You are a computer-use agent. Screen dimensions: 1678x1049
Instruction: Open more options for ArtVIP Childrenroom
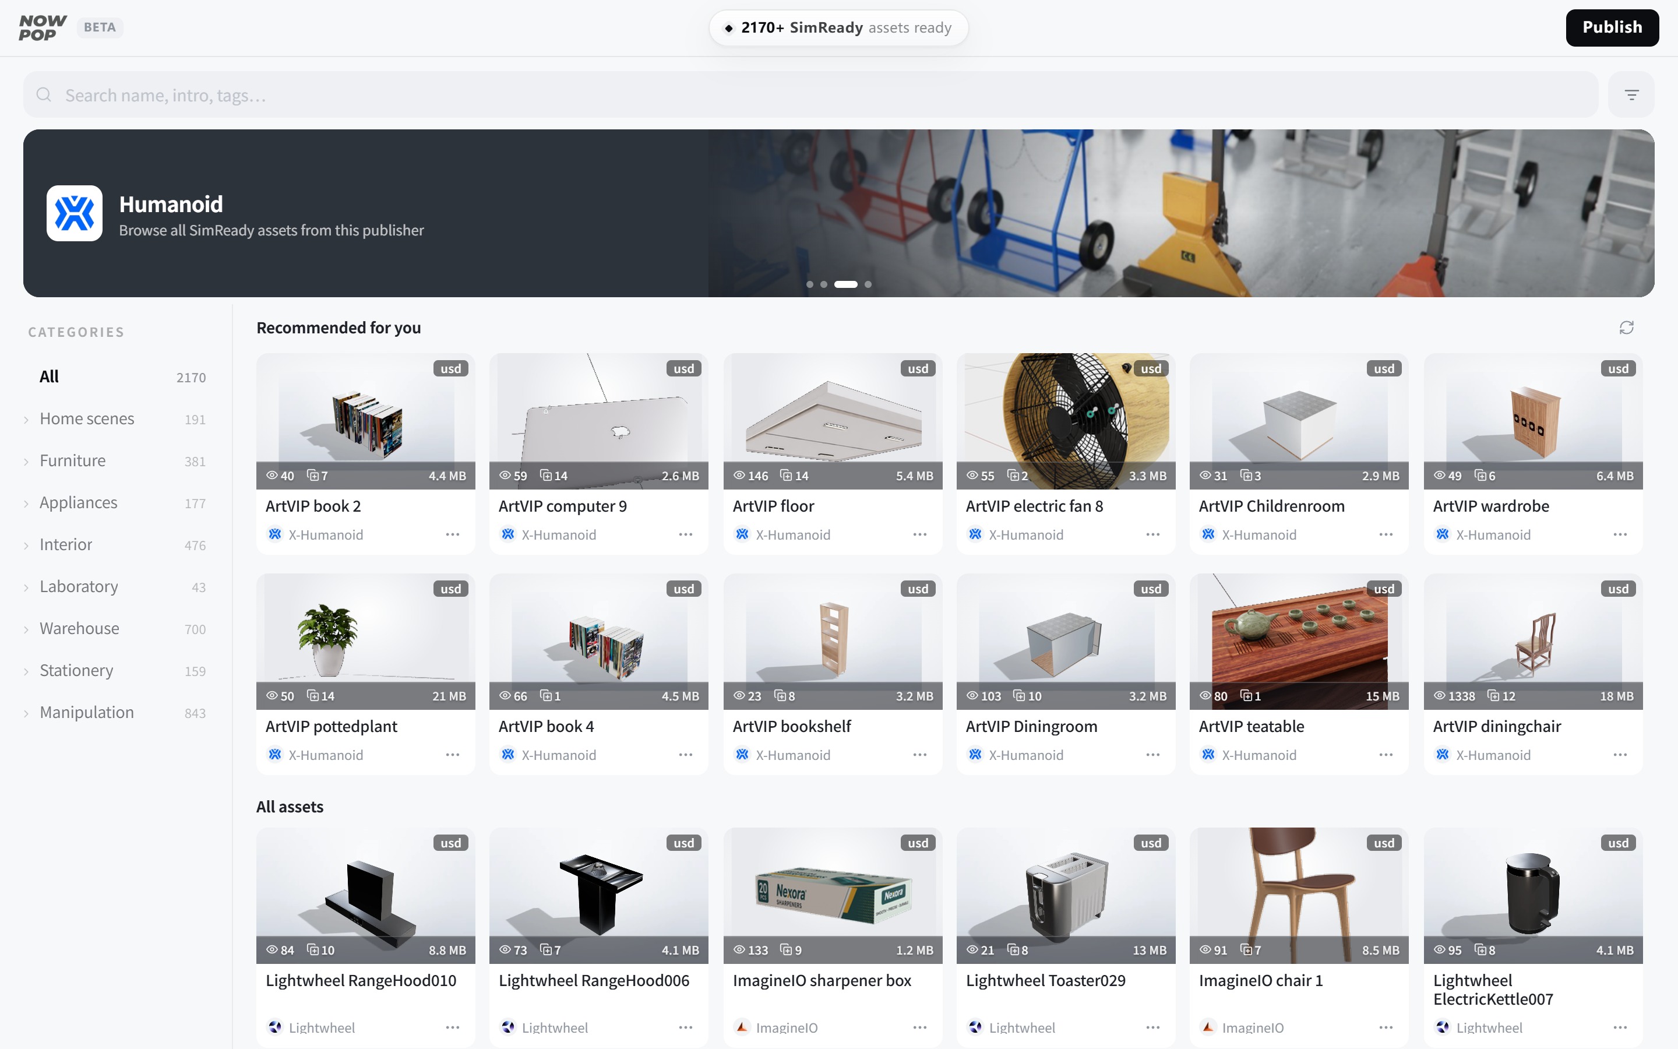click(x=1386, y=534)
